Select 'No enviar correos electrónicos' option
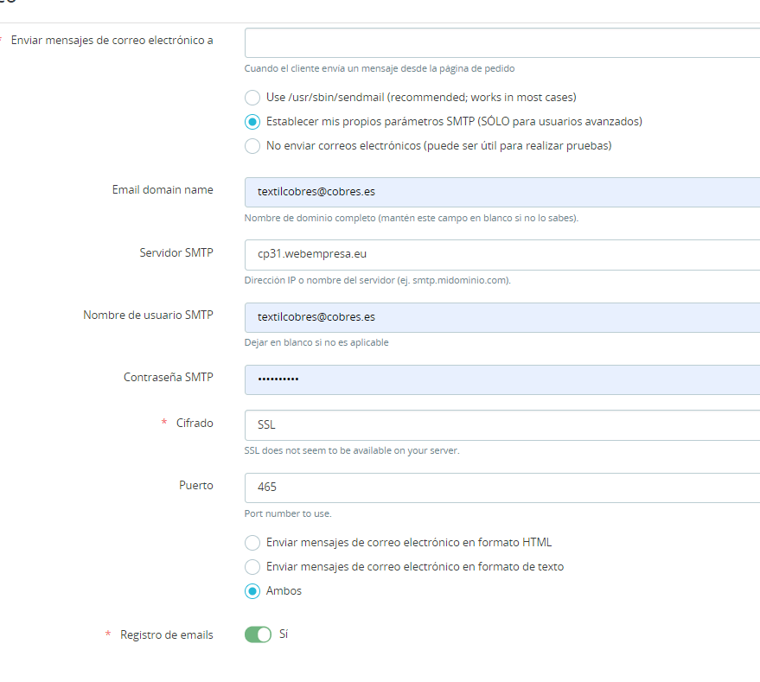Screen dimensions: 760x682 pos(252,146)
